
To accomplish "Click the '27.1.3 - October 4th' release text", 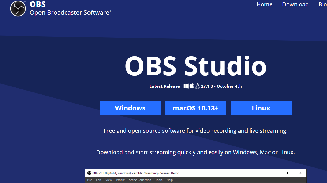I will 221,86.
